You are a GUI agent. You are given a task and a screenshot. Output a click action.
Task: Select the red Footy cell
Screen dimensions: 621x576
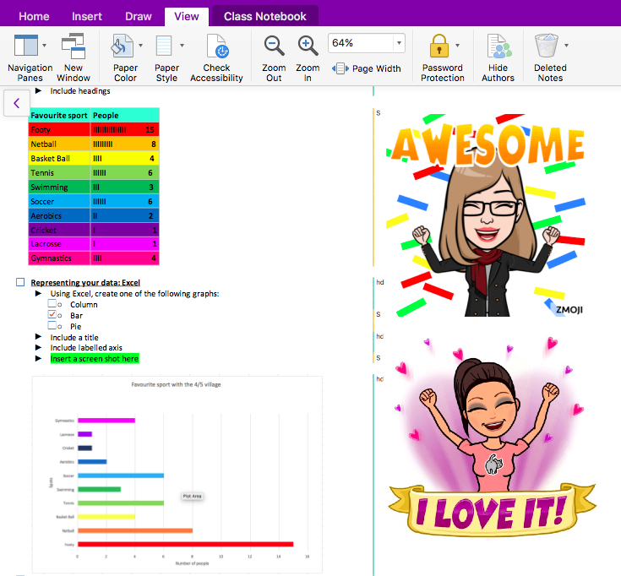(59, 129)
